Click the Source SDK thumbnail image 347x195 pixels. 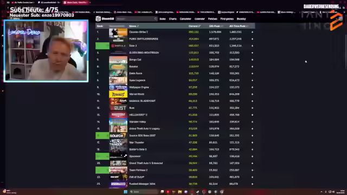(118, 135)
